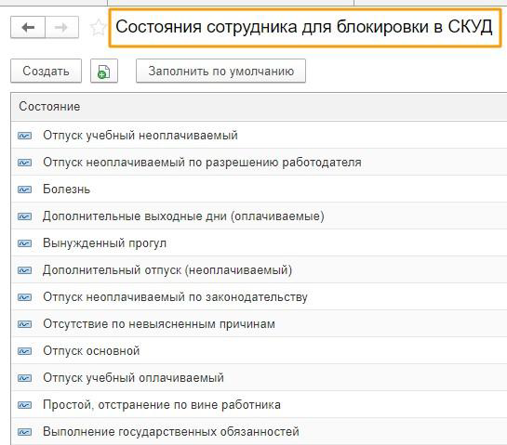Viewport: 507px width, 445px height.
Task: Click icon beside Простой, отстранение по вине работника
Action: click(x=24, y=405)
